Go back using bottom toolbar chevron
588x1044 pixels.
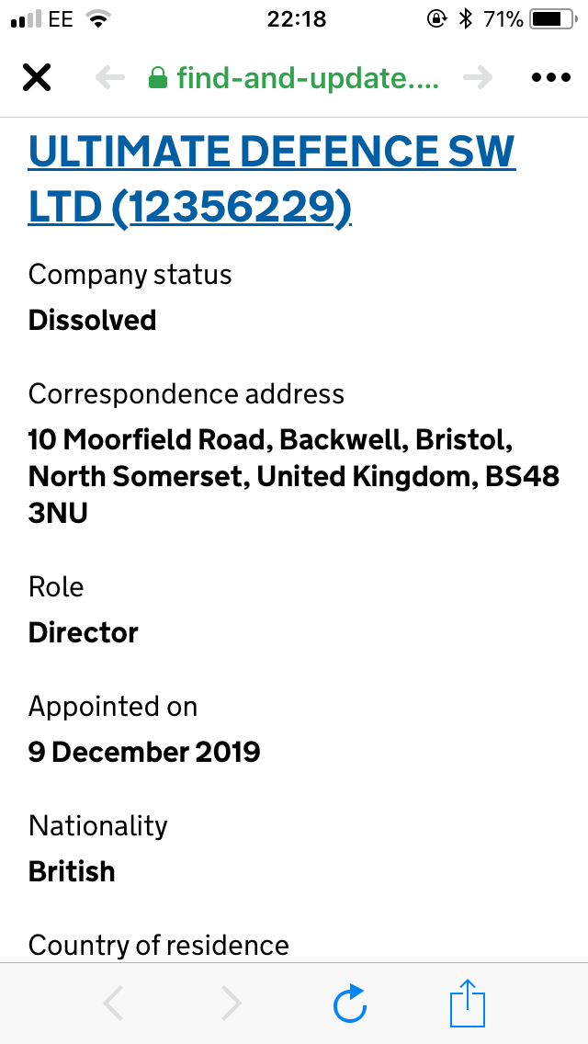tap(114, 1004)
